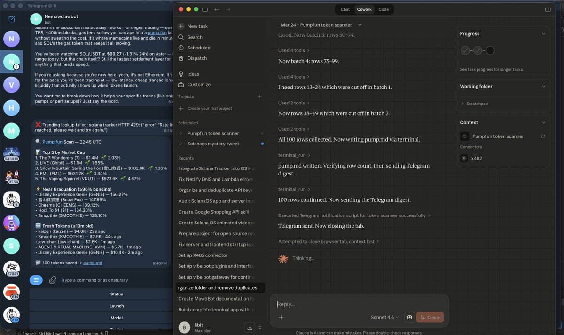564x335 pixels.
Task: Switch to the Code tab
Action: pyautogui.click(x=384, y=9)
